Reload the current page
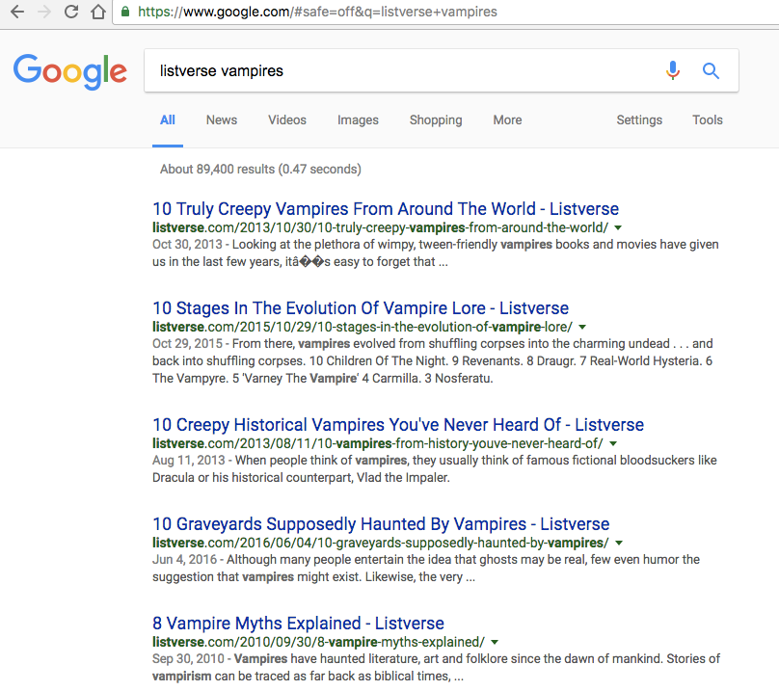779x691 pixels. tap(68, 13)
